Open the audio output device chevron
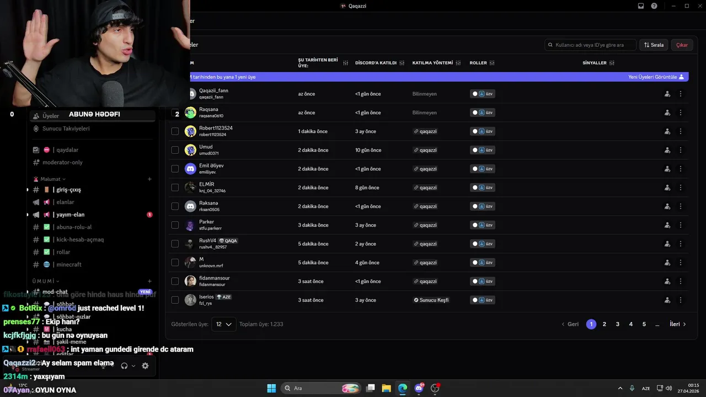 133,366
